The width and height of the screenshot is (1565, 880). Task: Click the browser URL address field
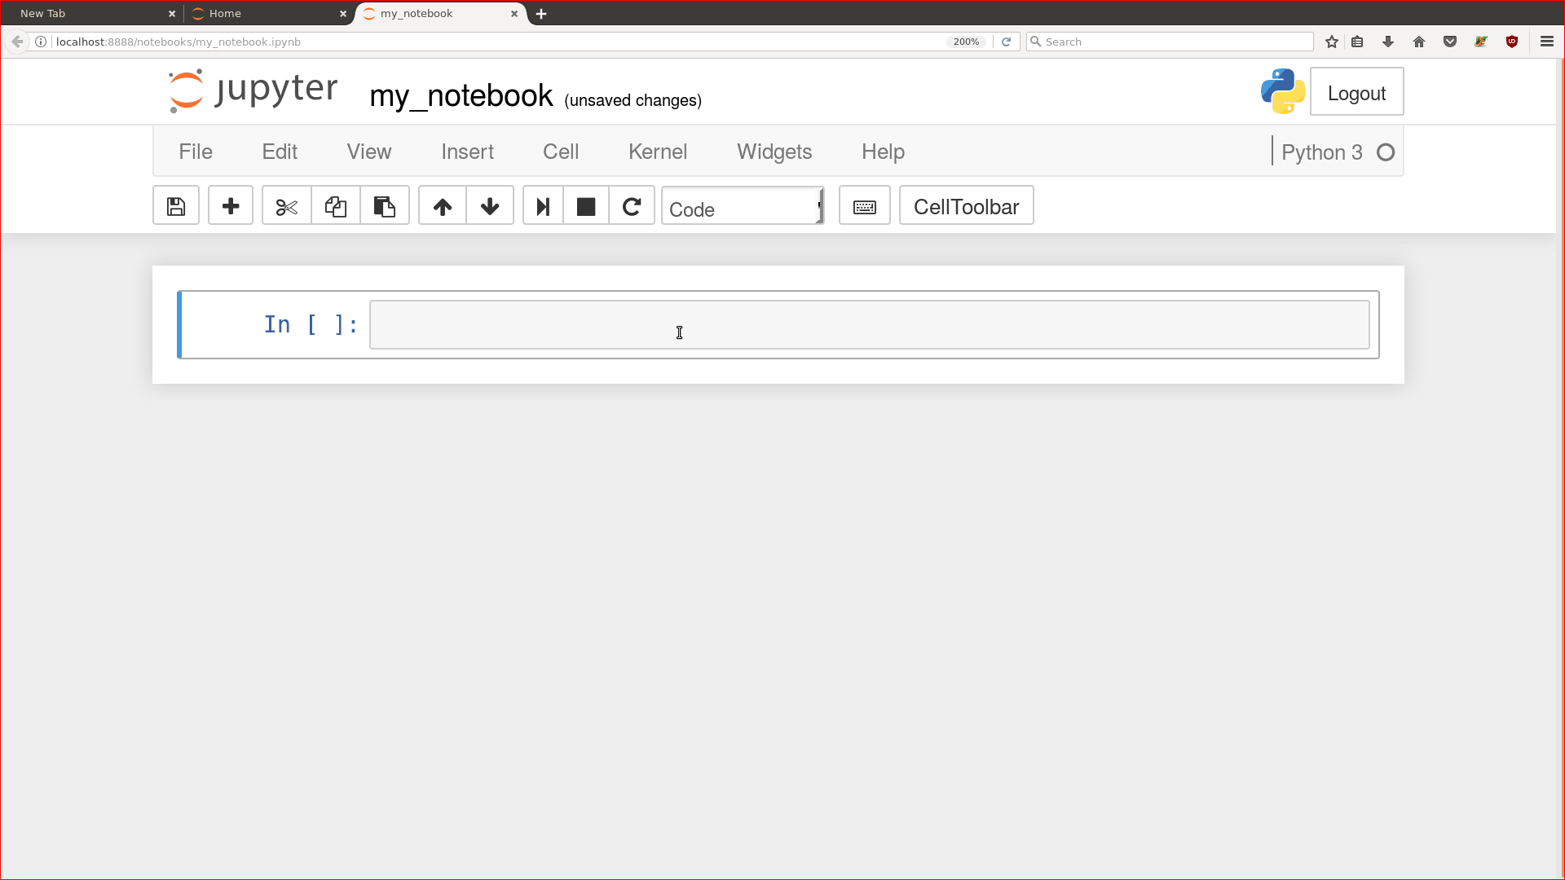click(497, 42)
